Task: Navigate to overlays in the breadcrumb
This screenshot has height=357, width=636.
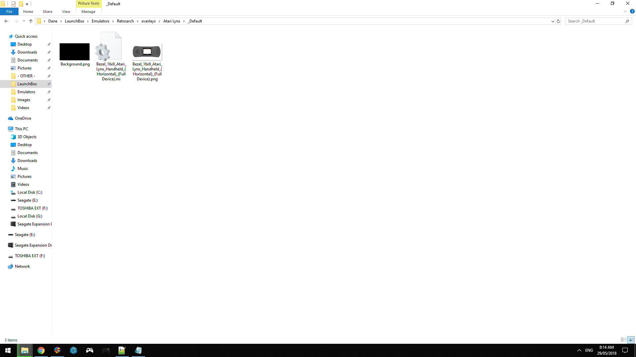Action: [x=148, y=21]
